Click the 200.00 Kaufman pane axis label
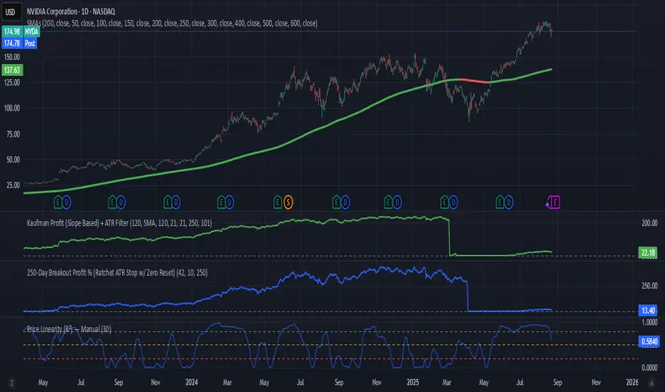This screenshot has height=392, width=665. coord(649,223)
